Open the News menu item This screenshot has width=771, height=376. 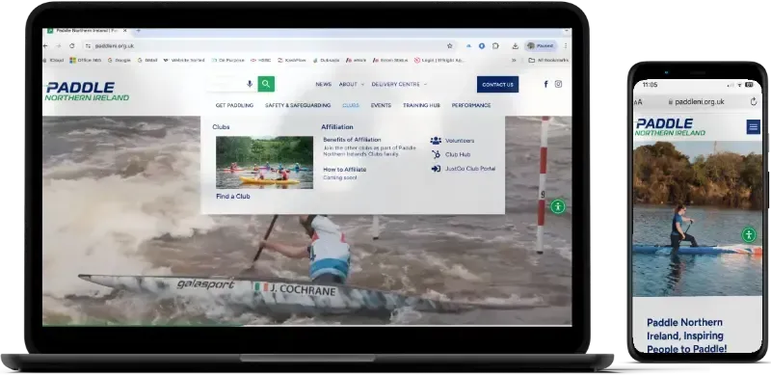pos(323,84)
